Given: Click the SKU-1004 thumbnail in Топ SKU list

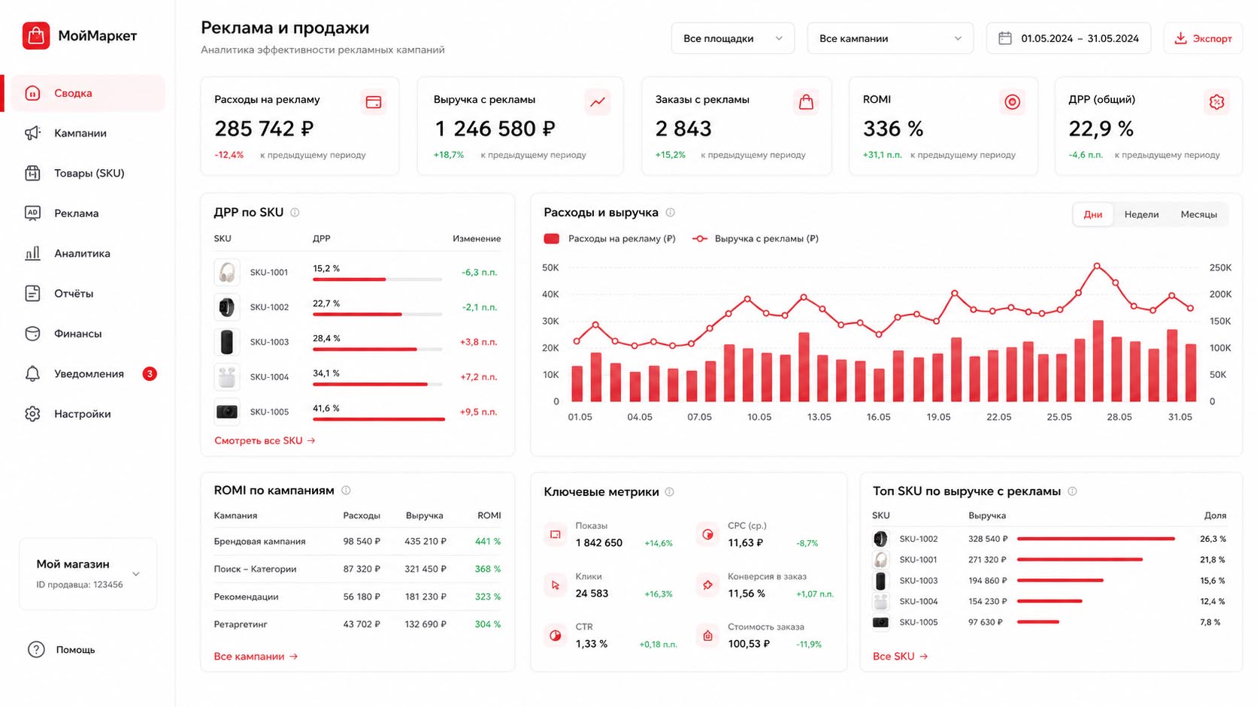Looking at the screenshot, I should 880,602.
